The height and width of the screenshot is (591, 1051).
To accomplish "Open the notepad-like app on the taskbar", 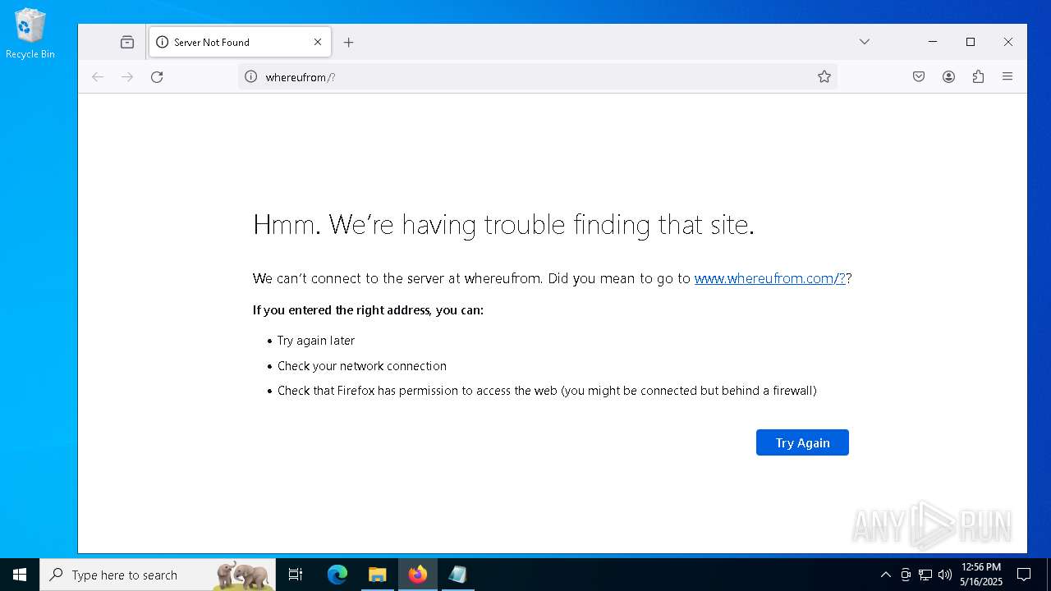I will [x=457, y=575].
